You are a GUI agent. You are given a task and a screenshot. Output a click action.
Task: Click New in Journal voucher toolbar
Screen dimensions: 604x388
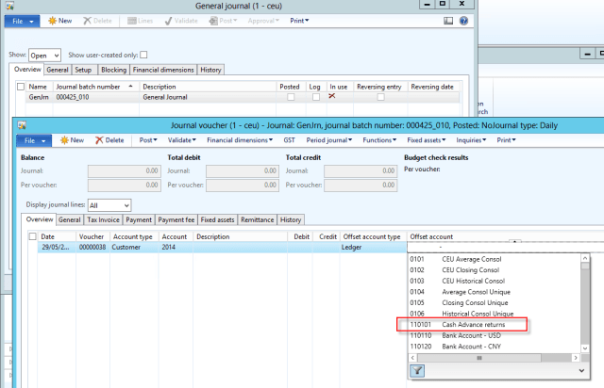click(x=72, y=140)
